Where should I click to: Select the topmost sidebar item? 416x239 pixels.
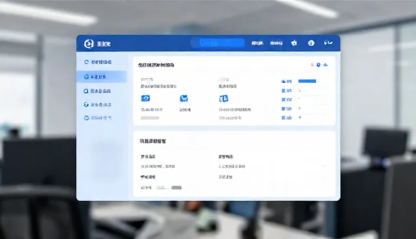97,62
